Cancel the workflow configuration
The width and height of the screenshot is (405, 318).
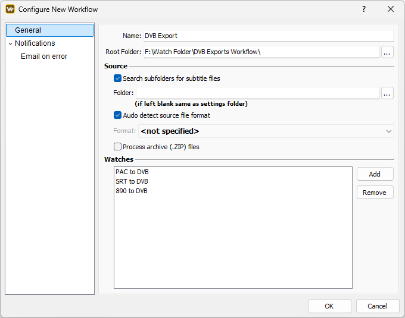click(377, 306)
